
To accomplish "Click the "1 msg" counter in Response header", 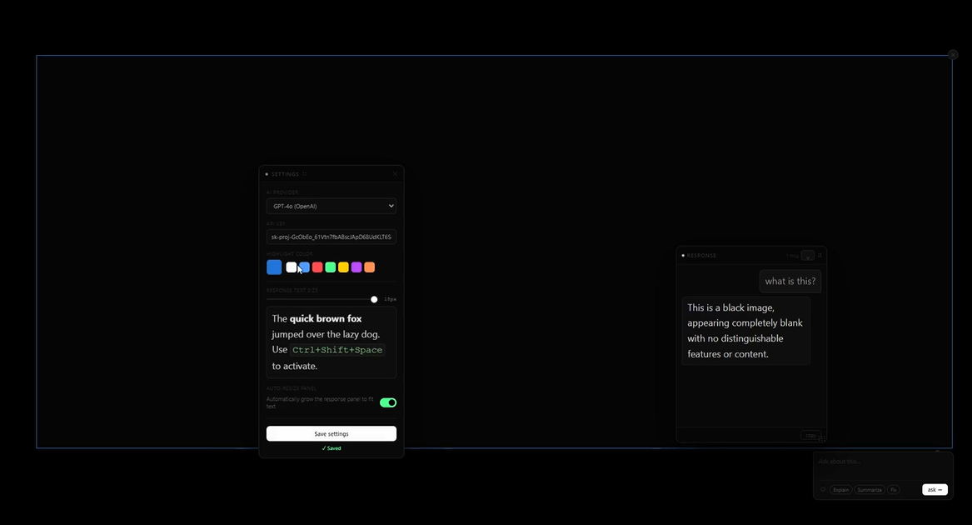I will pyautogui.click(x=792, y=256).
